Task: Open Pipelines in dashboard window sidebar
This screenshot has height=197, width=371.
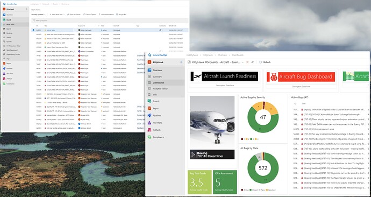Action: (155, 116)
